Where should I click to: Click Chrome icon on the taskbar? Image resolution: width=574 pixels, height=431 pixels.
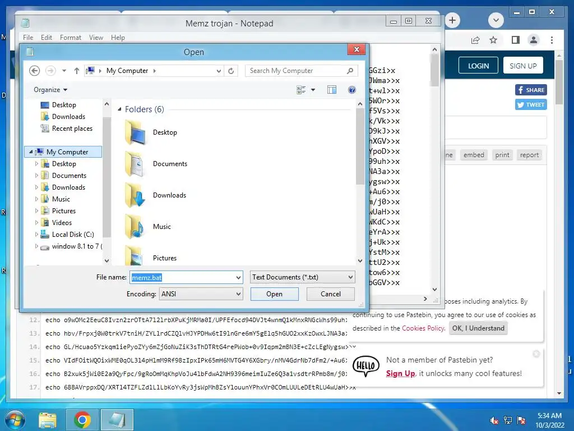pyautogui.click(x=82, y=420)
